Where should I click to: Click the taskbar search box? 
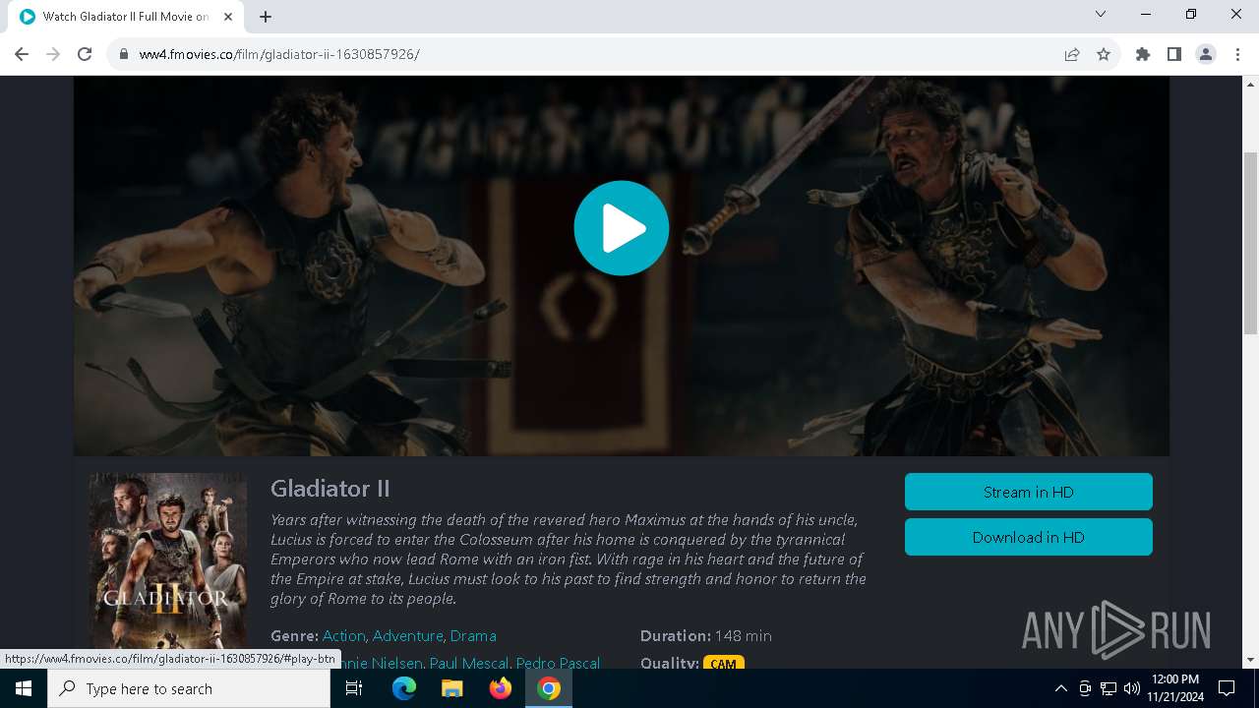[x=189, y=688]
